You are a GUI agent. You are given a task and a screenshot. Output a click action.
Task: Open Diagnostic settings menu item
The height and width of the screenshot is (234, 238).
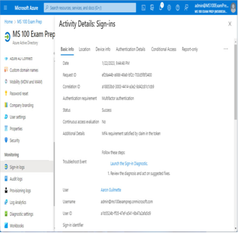[x=22, y=214]
